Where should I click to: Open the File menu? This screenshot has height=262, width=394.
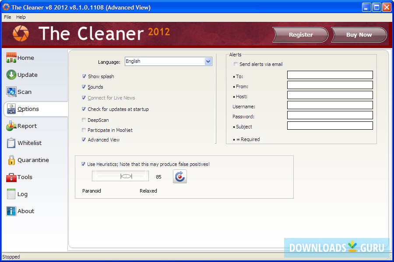click(x=7, y=17)
